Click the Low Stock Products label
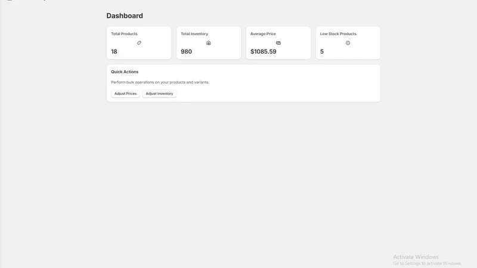Viewport: 477px width, 268px height. [x=338, y=34]
